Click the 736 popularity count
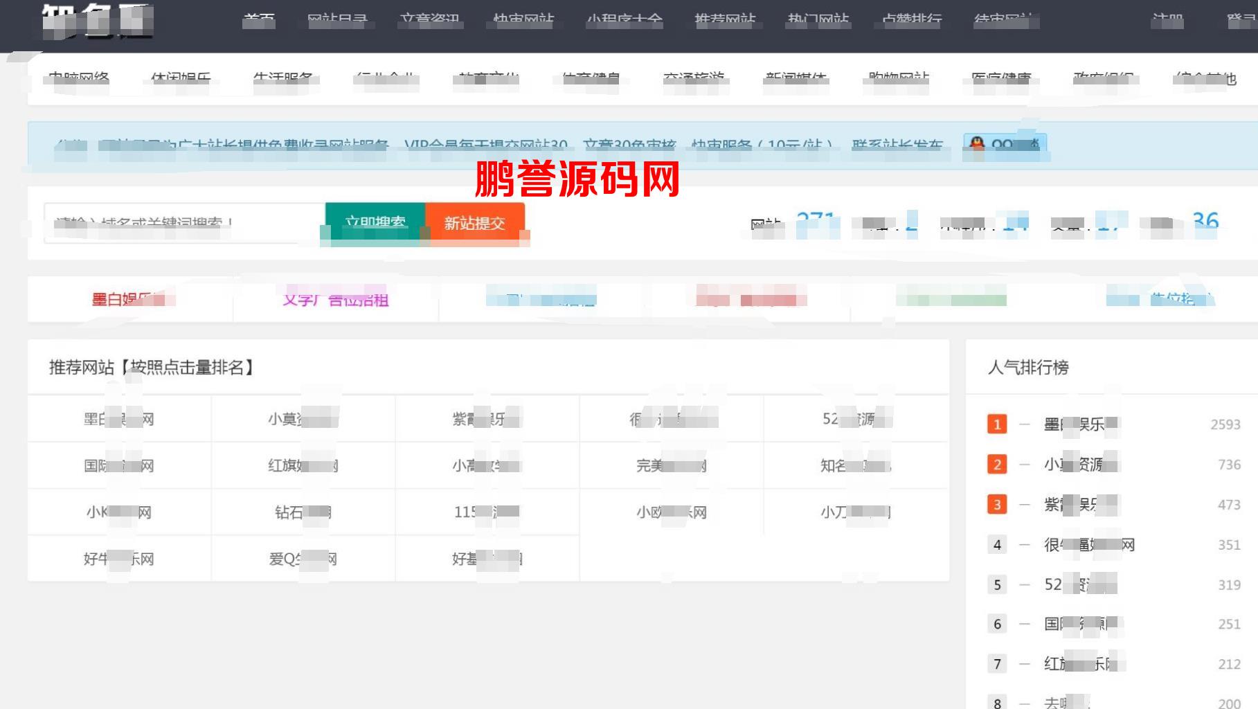The height and width of the screenshot is (709, 1258). click(x=1230, y=465)
